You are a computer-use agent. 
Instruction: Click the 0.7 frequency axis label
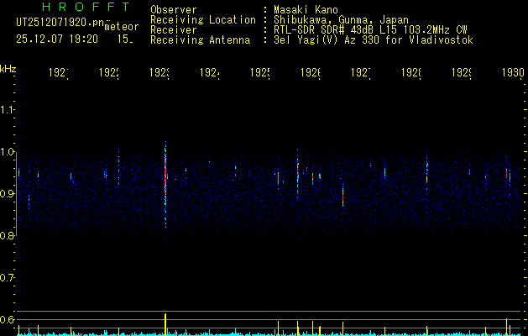(7, 277)
